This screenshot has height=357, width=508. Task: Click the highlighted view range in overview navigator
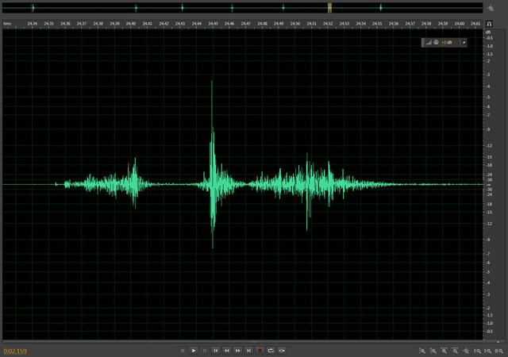coord(329,8)
